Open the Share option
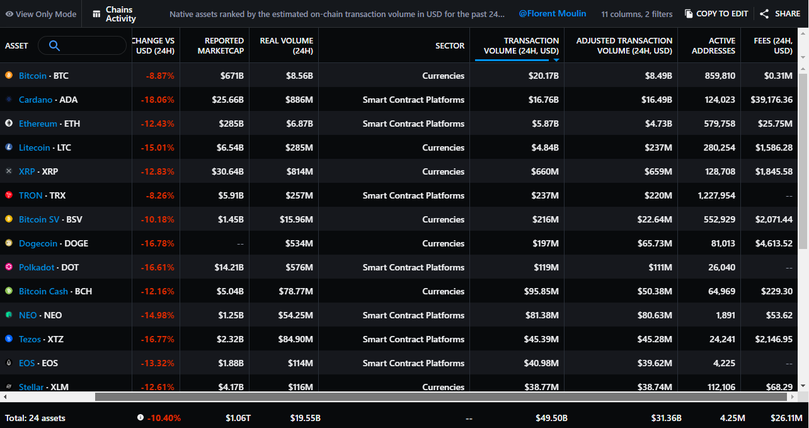 (x=780, y=14)
